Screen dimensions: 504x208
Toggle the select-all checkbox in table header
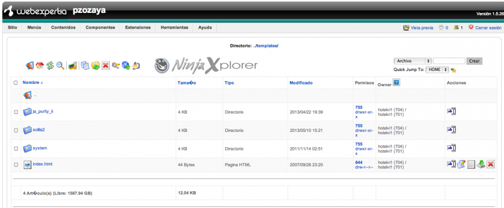pyautogui.click(x=16, y=83)
